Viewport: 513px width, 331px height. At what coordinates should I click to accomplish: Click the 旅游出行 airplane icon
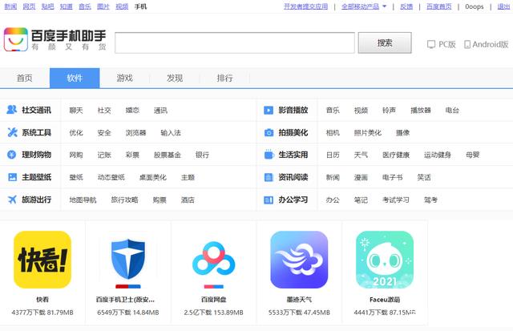pyautogui.click(x=12, y=200)
